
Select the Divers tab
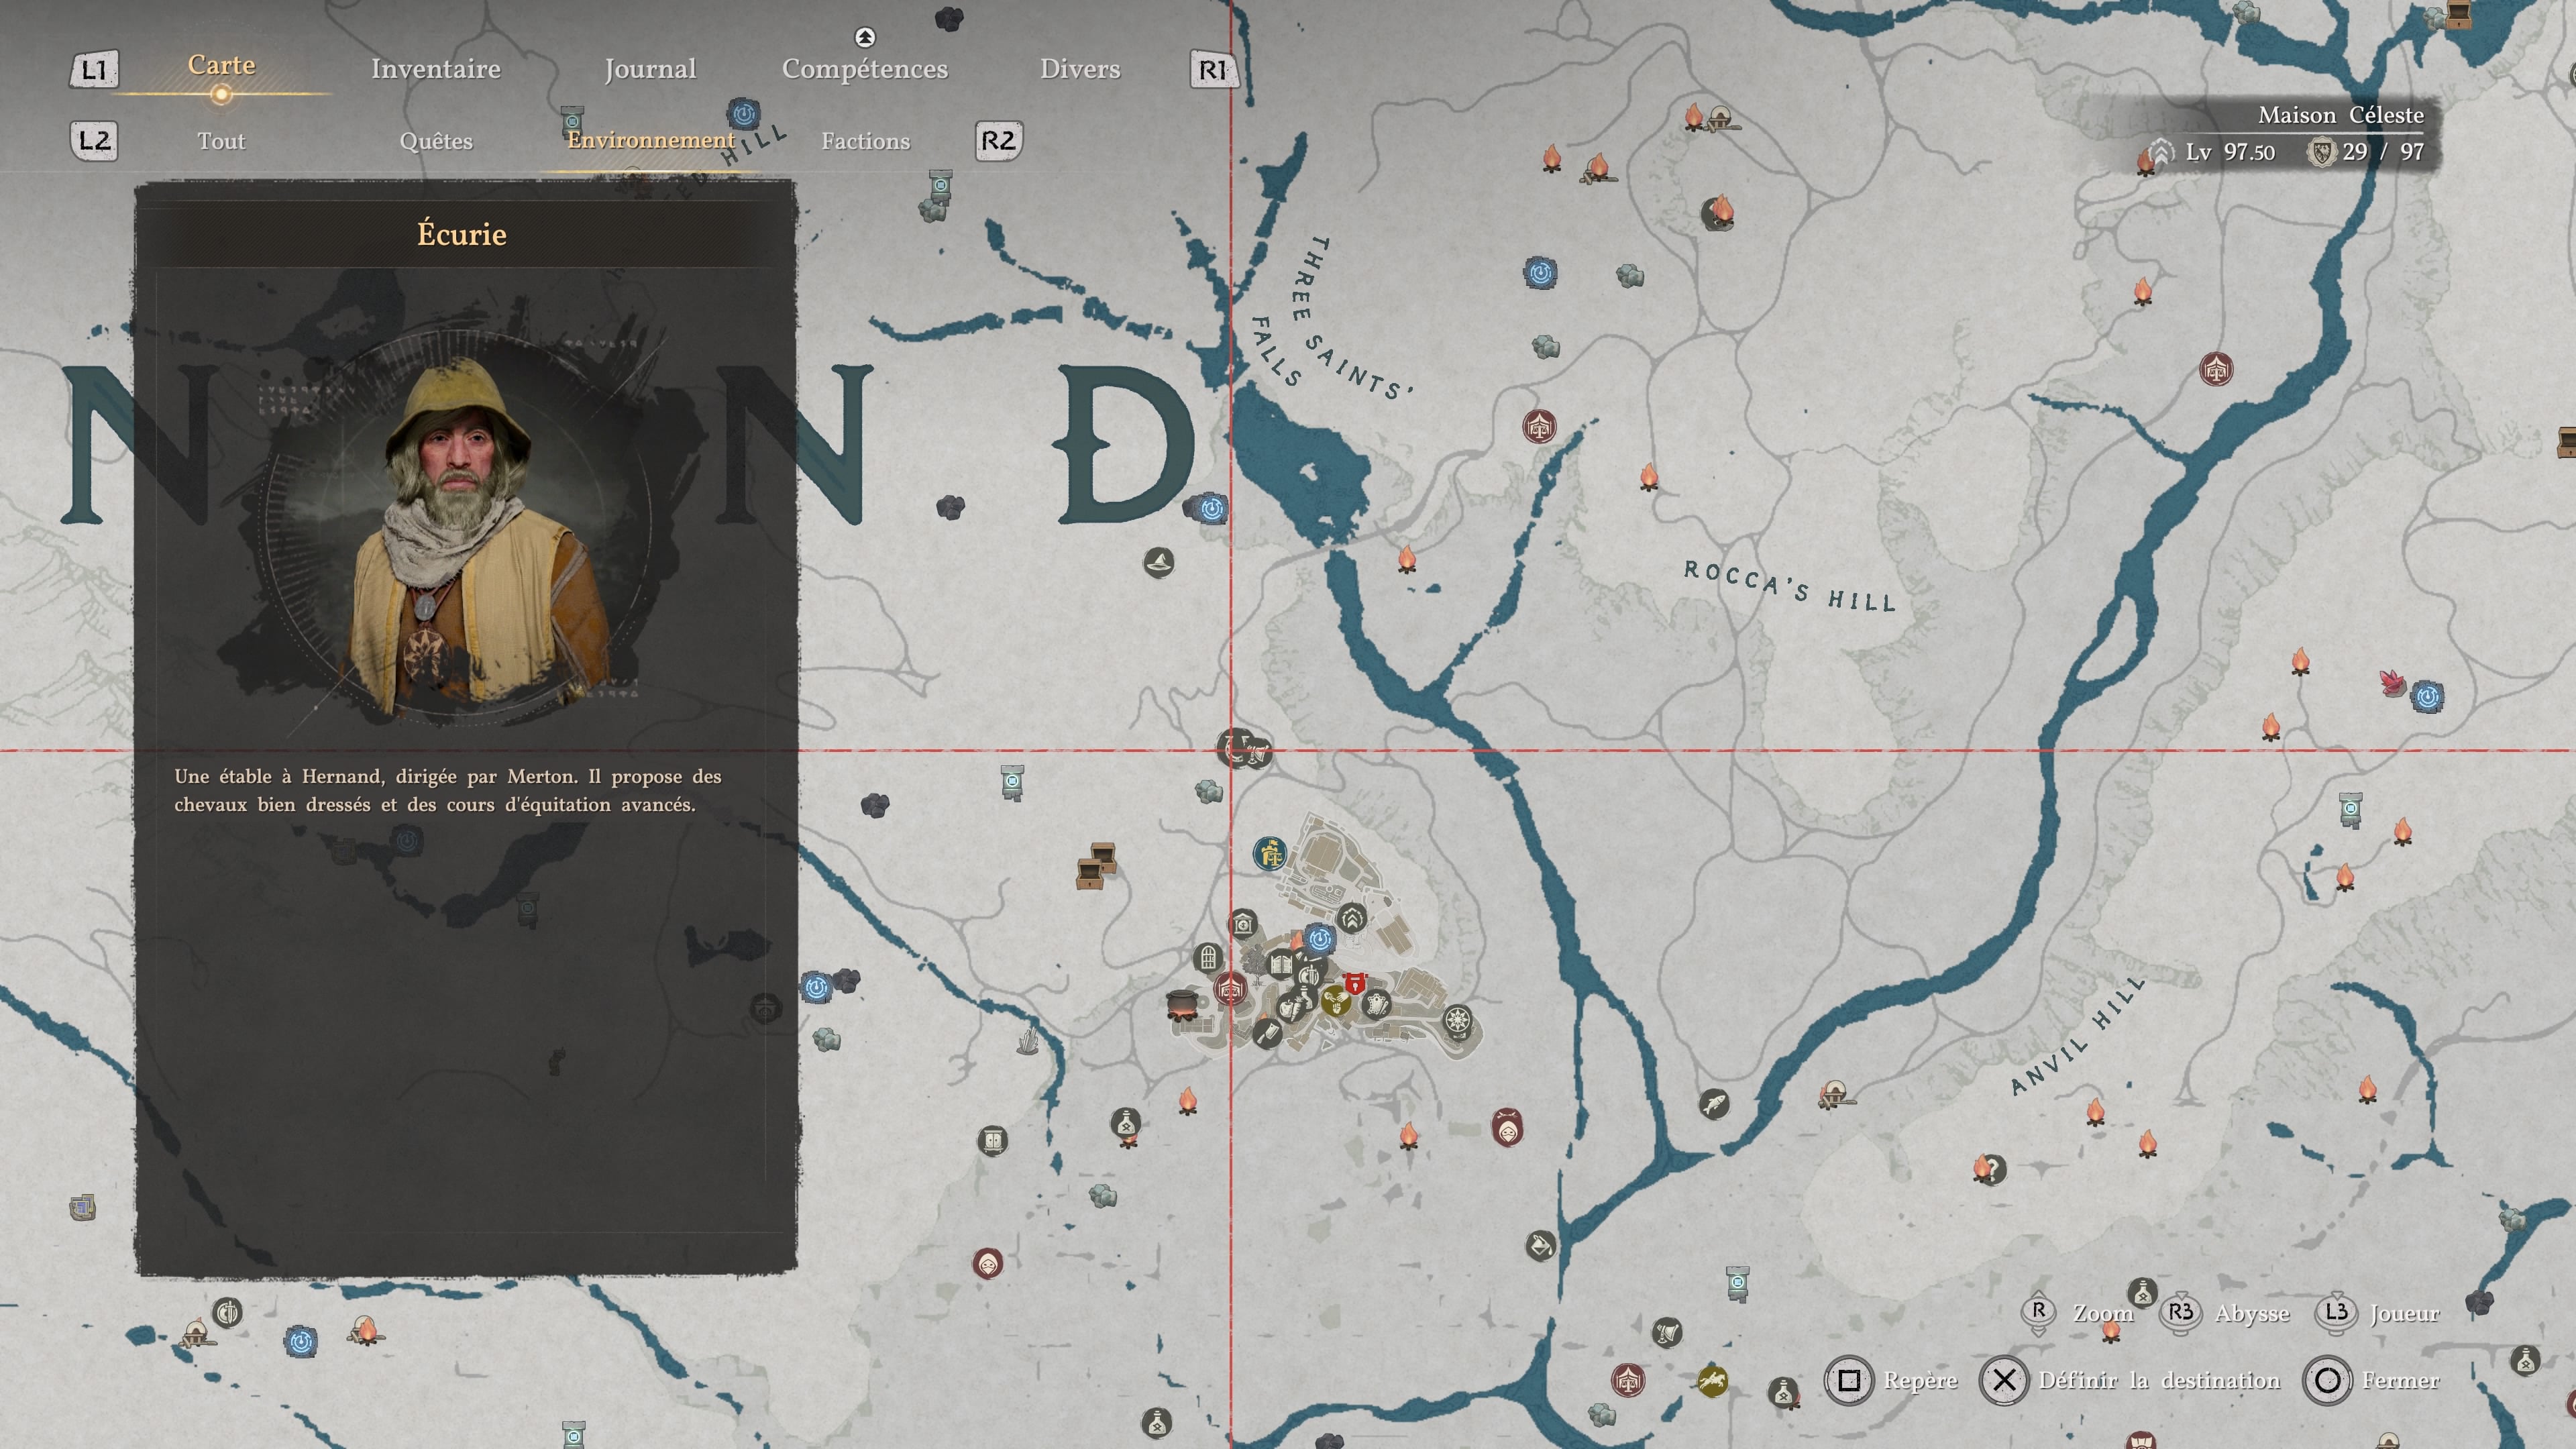(1080, 69)
